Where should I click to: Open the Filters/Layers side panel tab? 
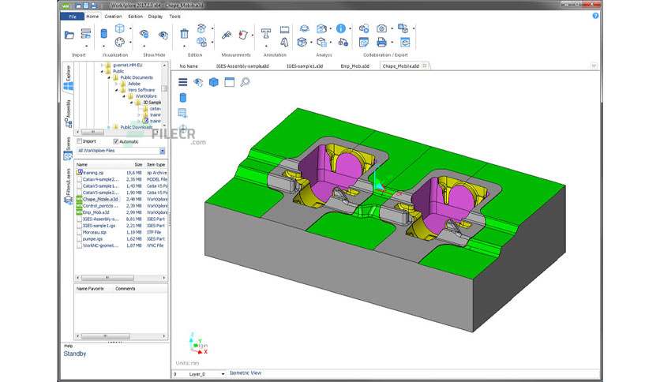point(68,186)
